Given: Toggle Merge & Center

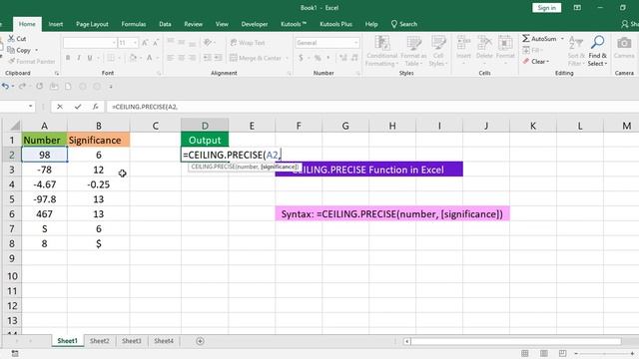Looking at the screenshot, I should tap(256, 58).
